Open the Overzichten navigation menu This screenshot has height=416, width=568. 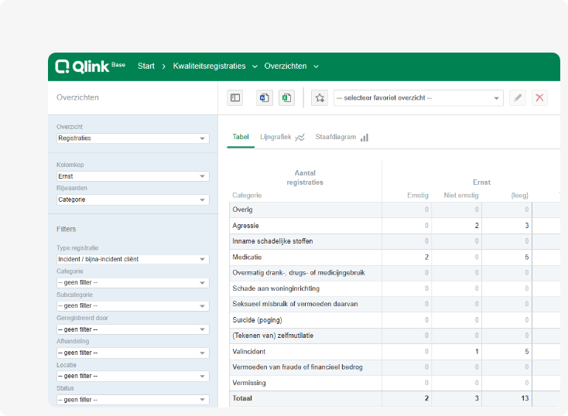point(291,66)
